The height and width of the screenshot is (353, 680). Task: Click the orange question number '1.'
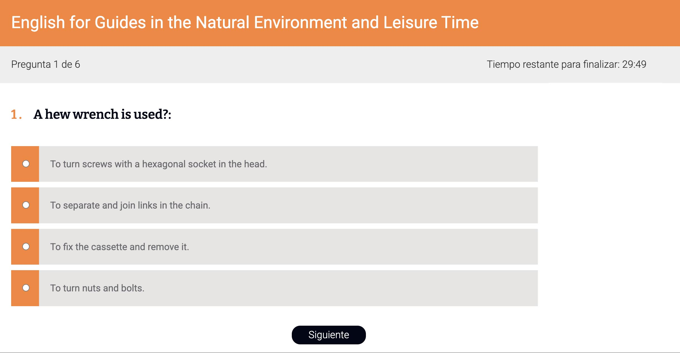point(16,115)
